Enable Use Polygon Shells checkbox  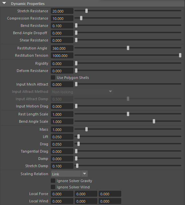53,78
